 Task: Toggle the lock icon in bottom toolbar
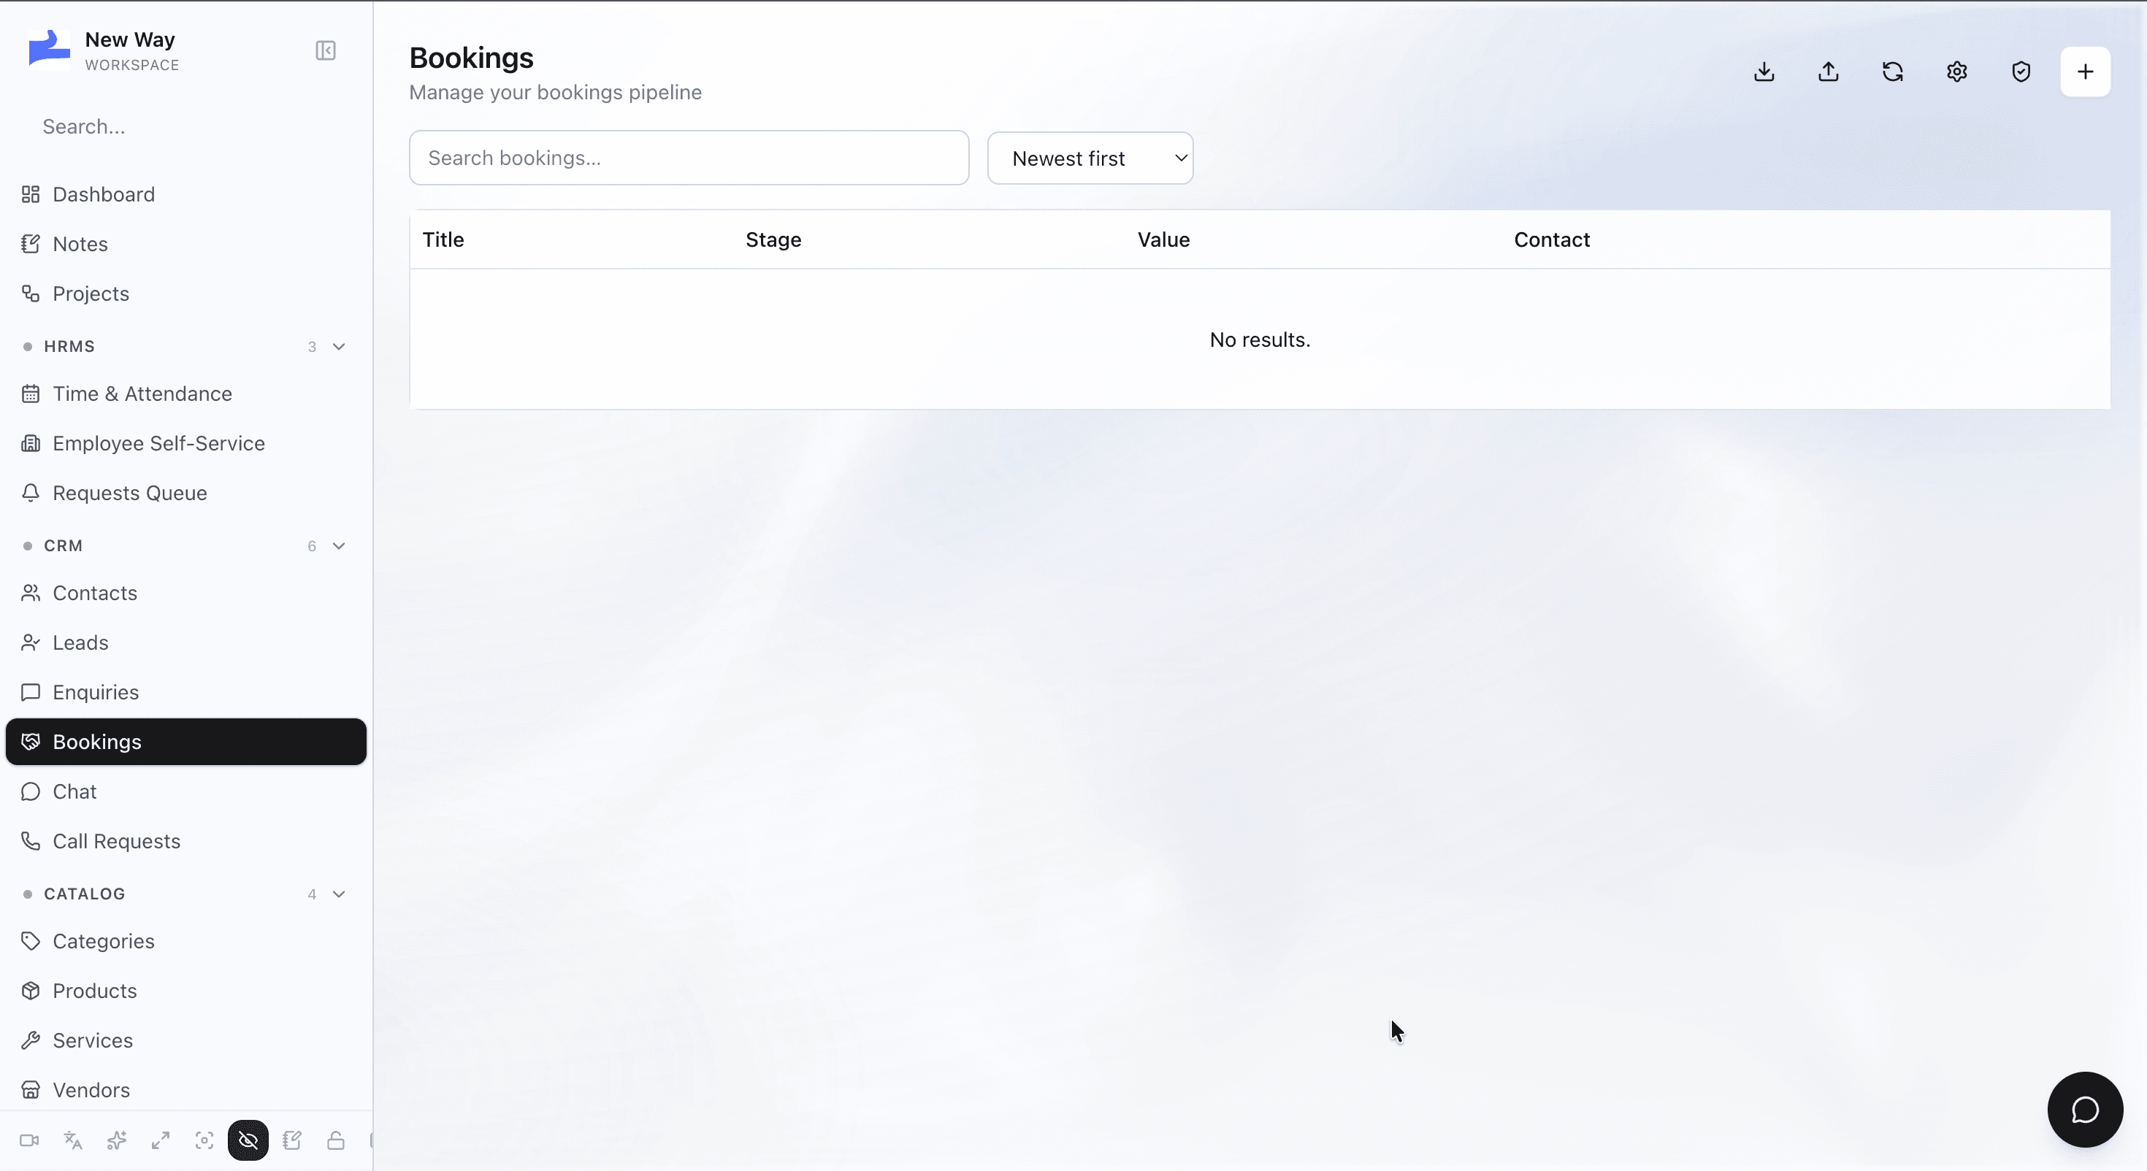[x=335, y=1140]
